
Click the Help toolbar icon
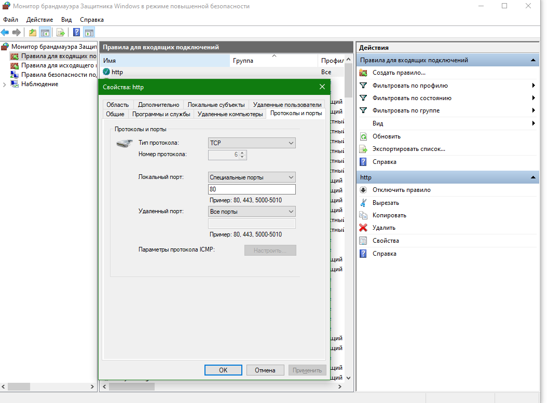click(76, 33)
